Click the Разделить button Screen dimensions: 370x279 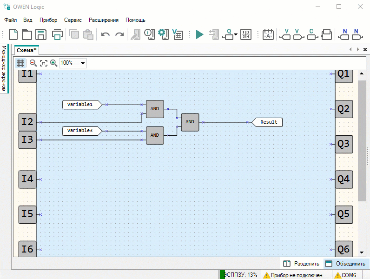(x=301, y=264)
